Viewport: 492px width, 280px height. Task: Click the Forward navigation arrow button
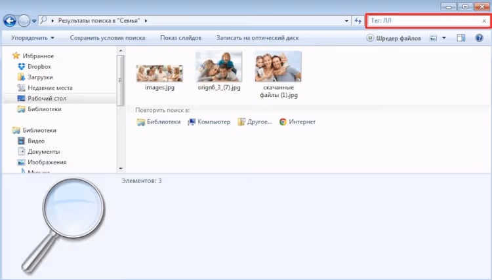coord(24,21)
